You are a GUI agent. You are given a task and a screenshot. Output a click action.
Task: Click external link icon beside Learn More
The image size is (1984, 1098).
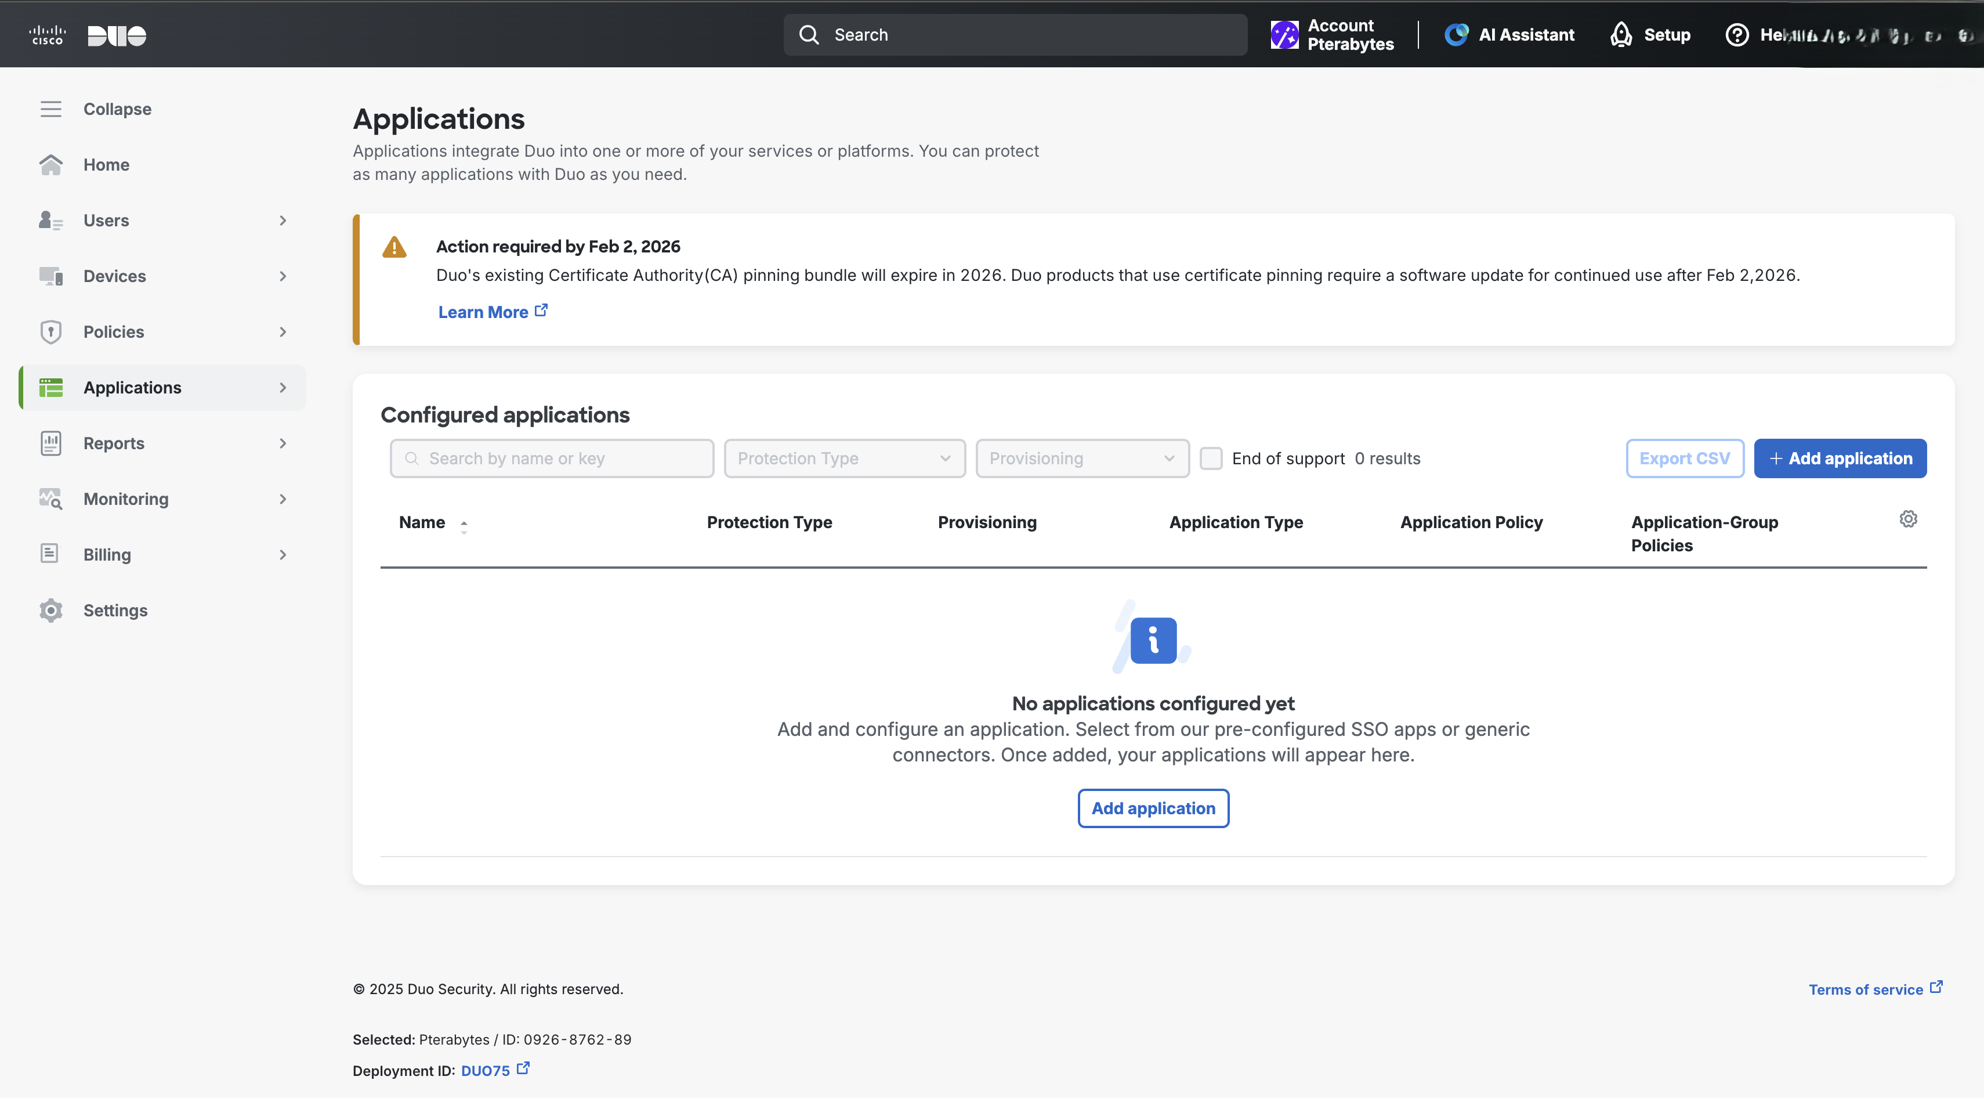[x=541, y=310]
